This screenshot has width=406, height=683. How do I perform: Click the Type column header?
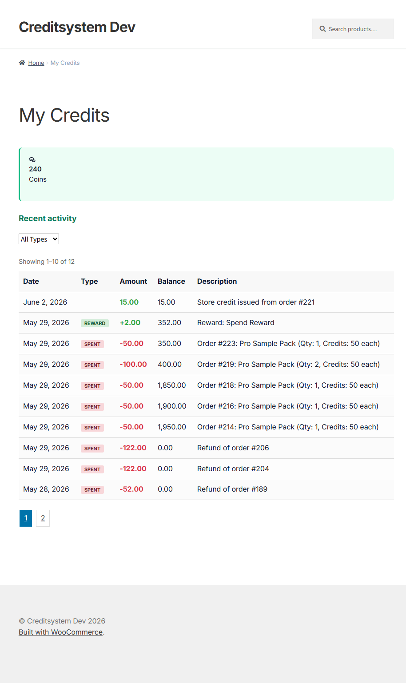point(89,281)
